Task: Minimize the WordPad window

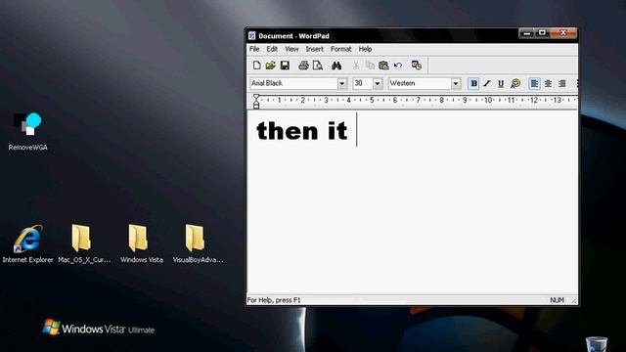Action: tap(526, 33)
